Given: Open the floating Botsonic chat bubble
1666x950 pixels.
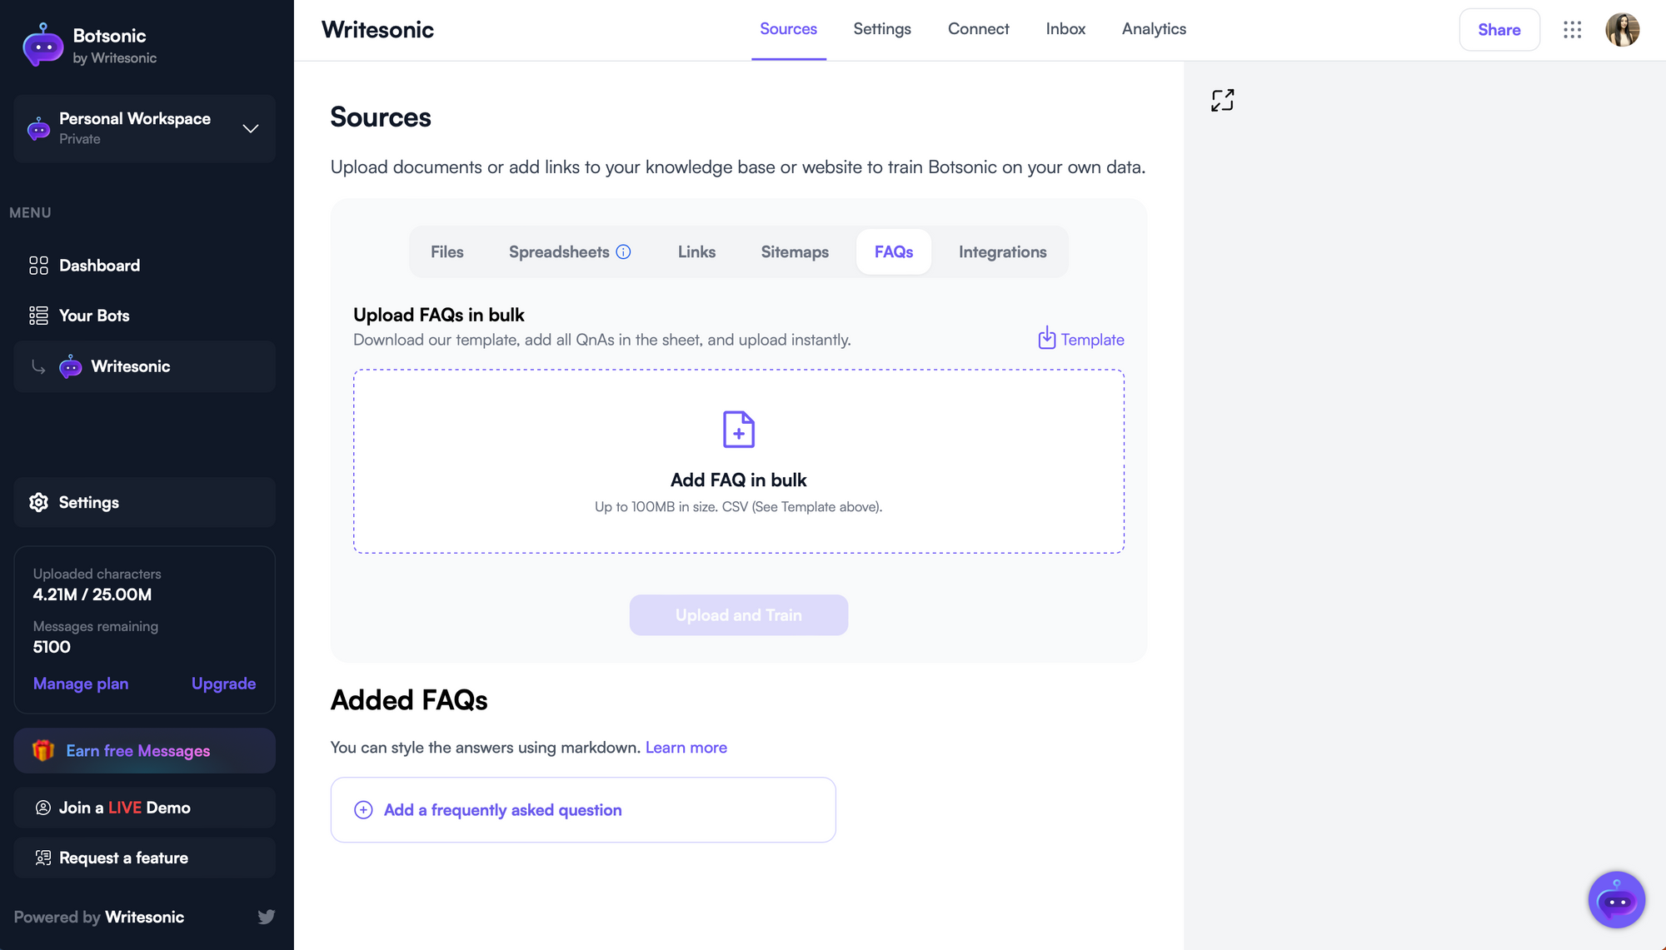Looking at the screenshot, I should click(1616, 900).
